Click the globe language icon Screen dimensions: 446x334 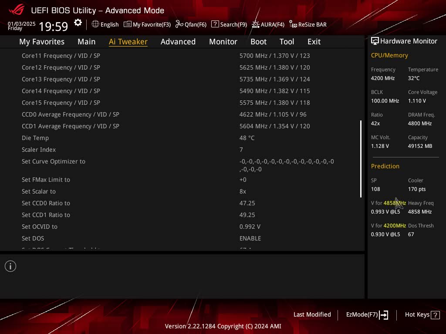click(95, 24)
